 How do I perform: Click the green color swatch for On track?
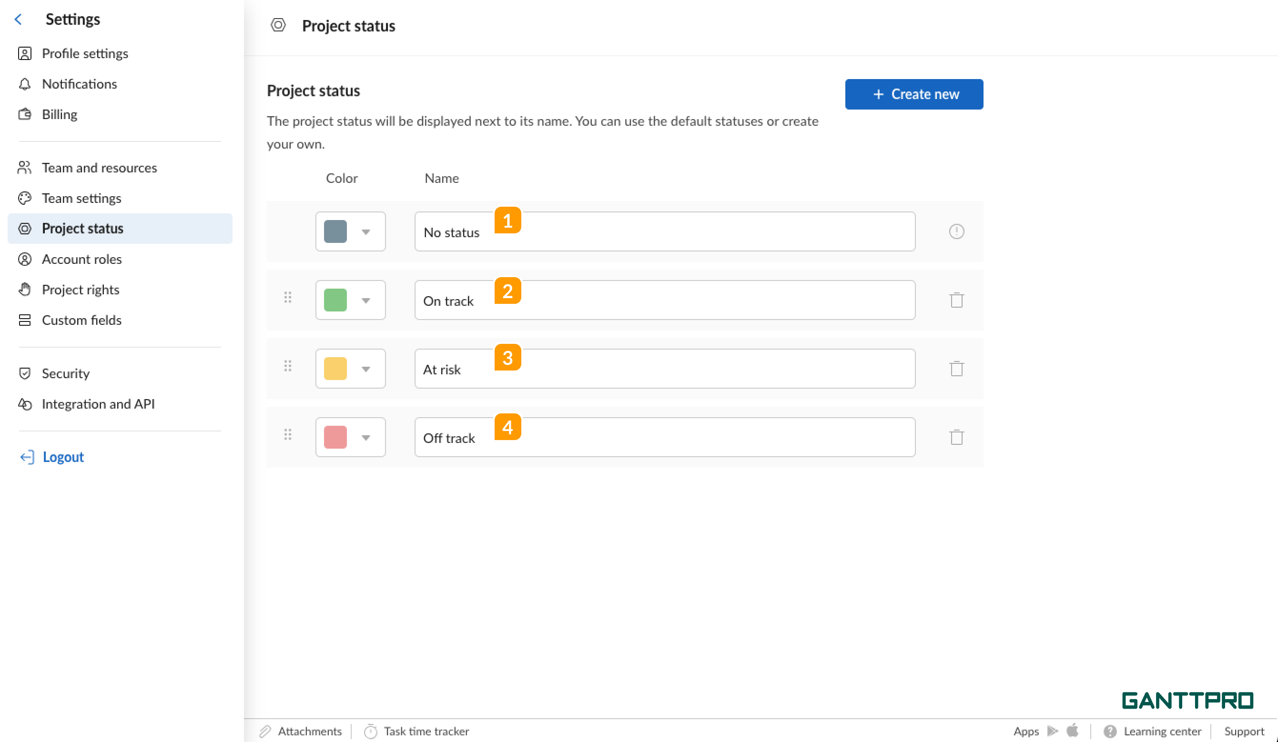pos(336,300)
